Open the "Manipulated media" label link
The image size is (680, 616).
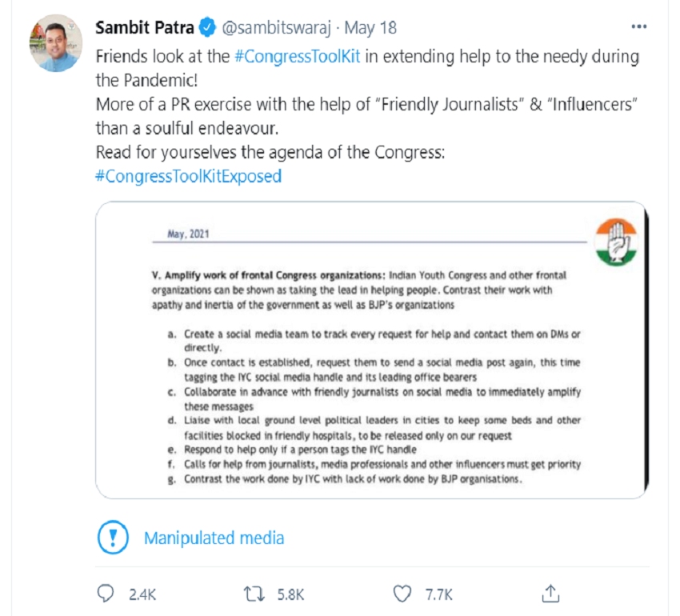coord(214,538)
